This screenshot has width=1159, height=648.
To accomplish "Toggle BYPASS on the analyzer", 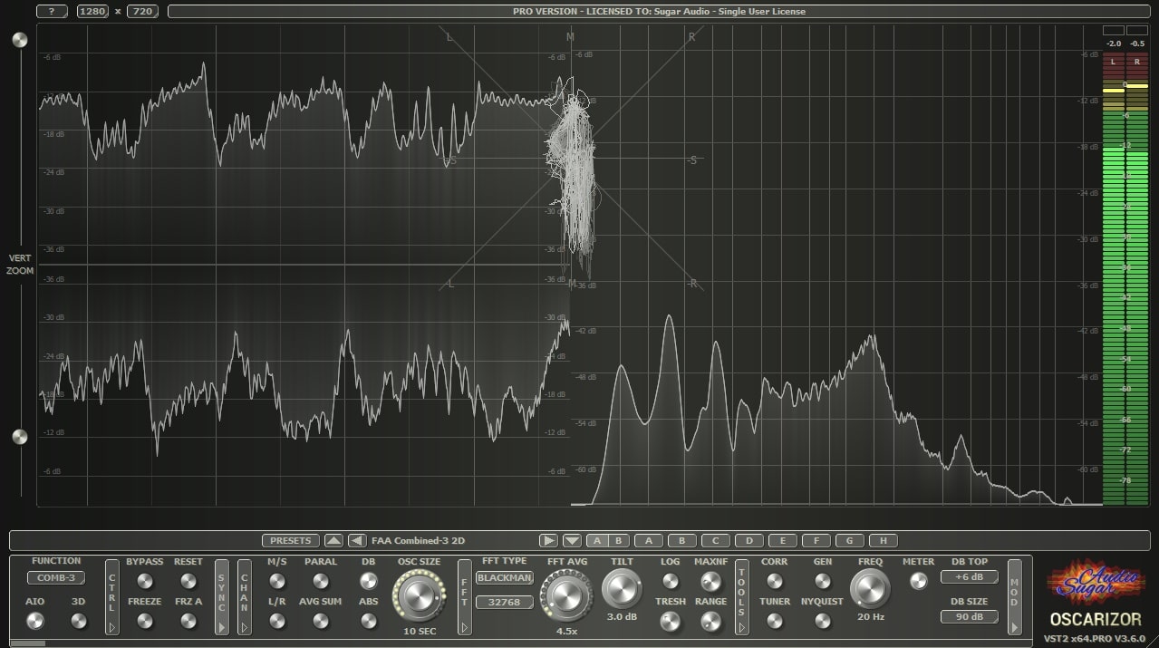I will coord(144,582).
